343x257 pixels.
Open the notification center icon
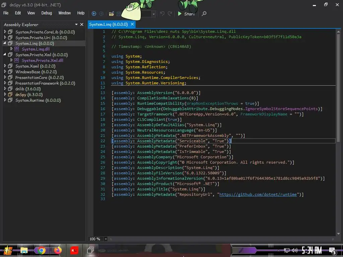[333, 251]
